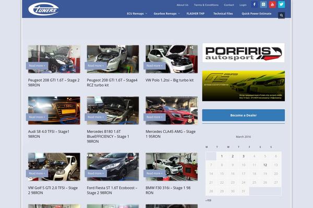Read more on Mercedes B180 post

coord(96,117)
